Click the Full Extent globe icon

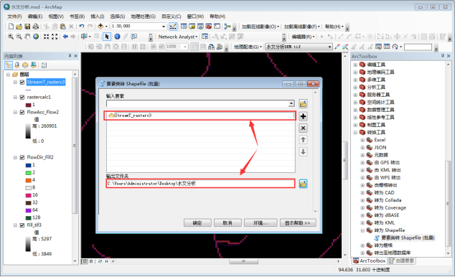(x=36, y=37)
